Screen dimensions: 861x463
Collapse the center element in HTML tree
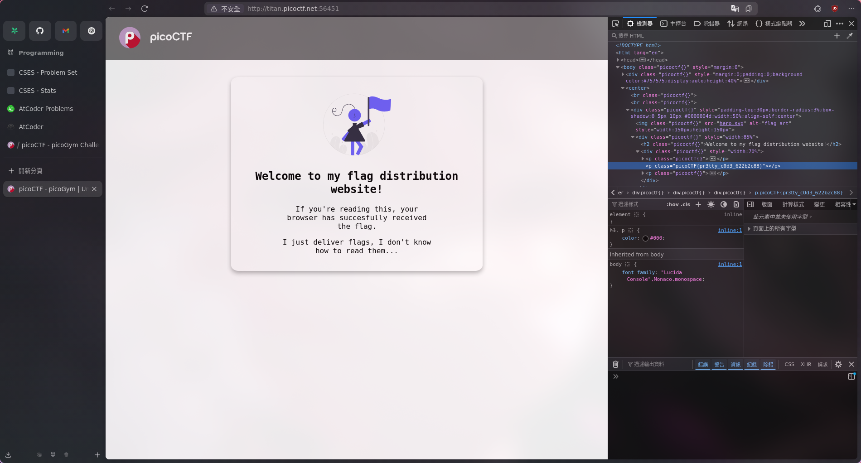623,88
